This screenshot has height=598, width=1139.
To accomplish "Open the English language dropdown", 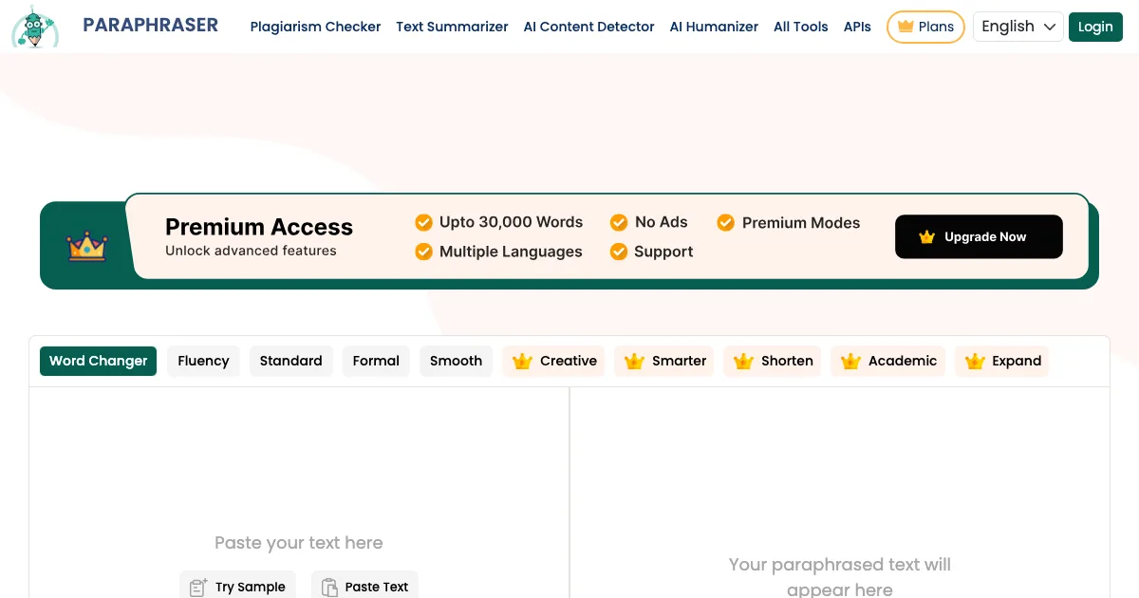I will [x=1018, y=27].
